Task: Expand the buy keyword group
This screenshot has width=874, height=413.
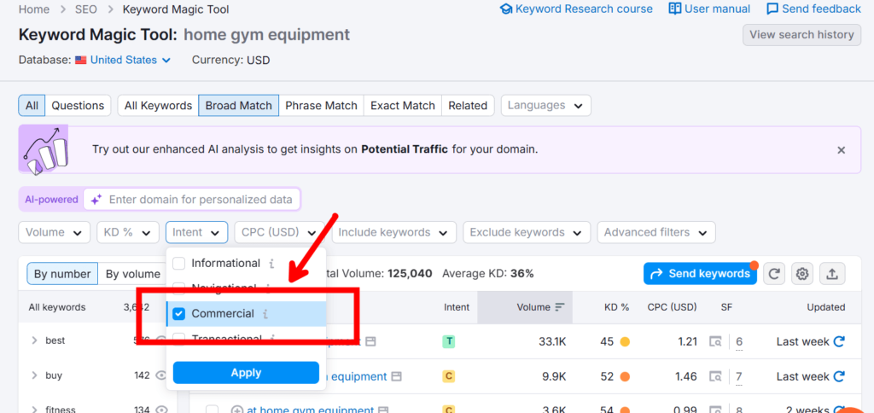Action: [x=34, y=375]
